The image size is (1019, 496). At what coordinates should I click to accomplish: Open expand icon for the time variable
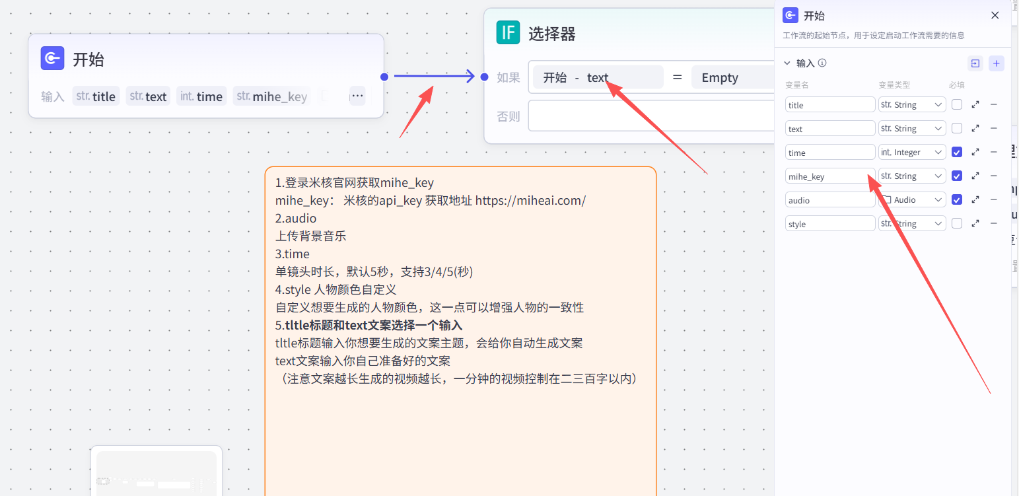click(975, 152)
